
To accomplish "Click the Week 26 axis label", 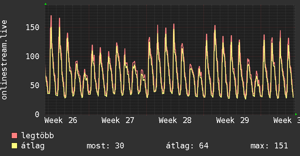I will (61, 120).
